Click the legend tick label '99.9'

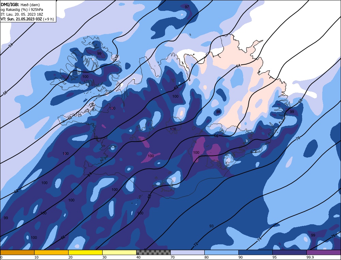(x=310, y=257)
